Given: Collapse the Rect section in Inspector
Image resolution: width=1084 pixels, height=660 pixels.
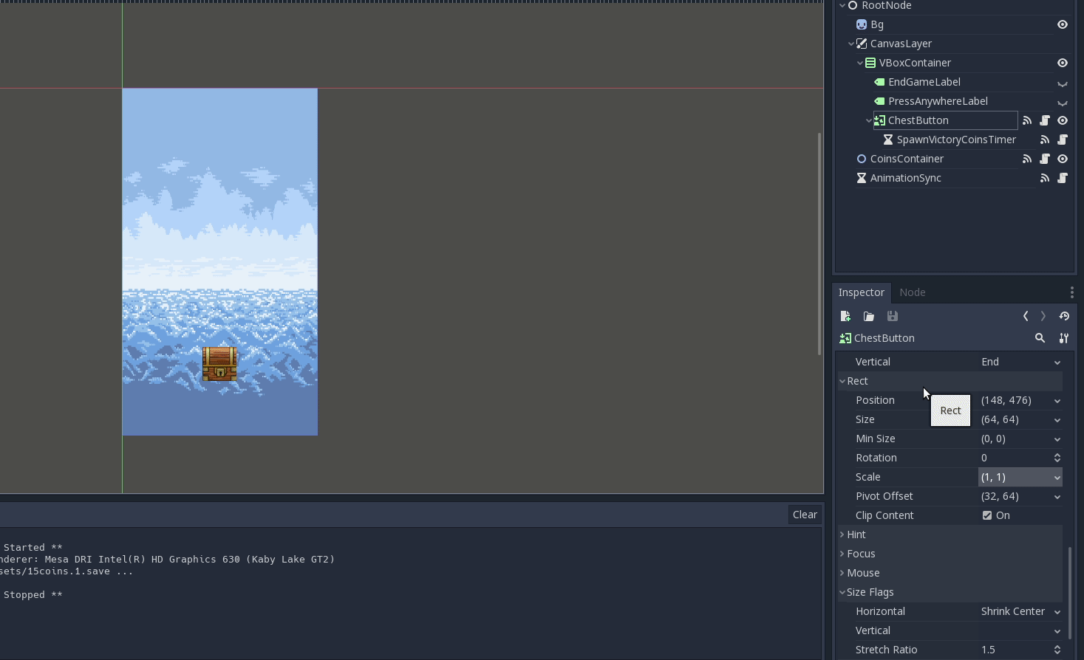Looking at the screenshot, I should click(x=843, y=381).
